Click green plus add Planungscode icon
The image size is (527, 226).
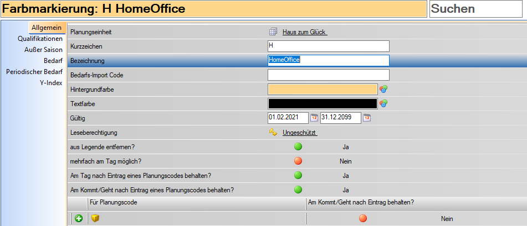[79, 219]
